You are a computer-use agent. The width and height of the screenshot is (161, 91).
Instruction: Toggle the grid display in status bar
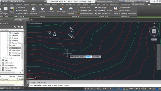pyautogui.click(x=92, y=89)
